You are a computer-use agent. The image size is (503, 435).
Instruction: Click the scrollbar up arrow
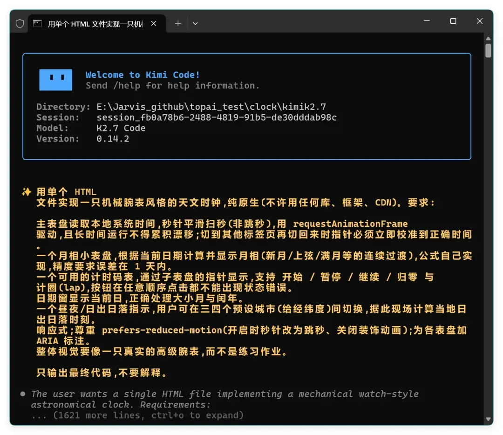click(488, 39)
